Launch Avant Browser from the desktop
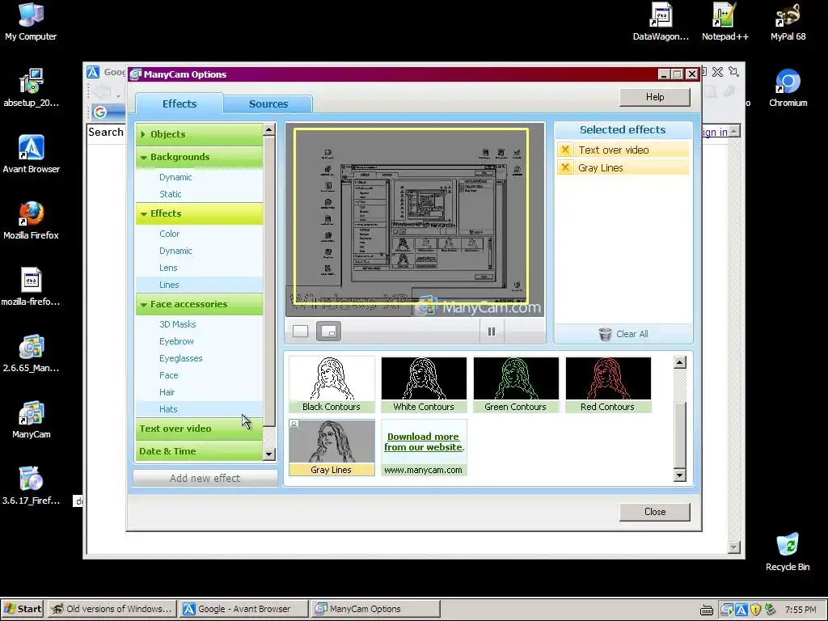 31,154
